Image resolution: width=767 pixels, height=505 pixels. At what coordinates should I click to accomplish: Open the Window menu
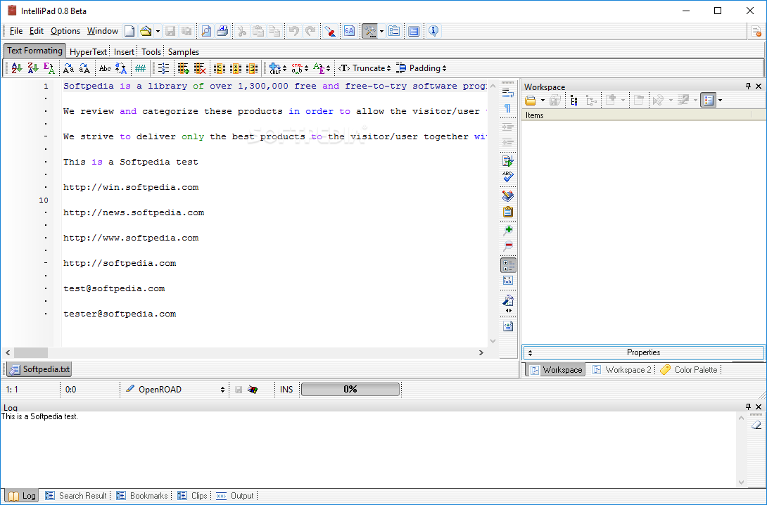click(x=102, y=31)
